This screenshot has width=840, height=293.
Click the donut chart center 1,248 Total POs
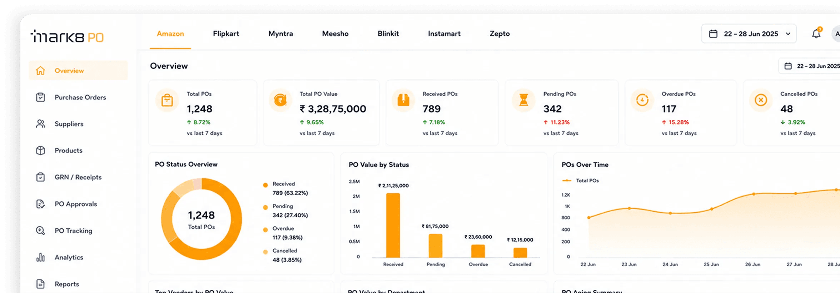click(202, 219)
